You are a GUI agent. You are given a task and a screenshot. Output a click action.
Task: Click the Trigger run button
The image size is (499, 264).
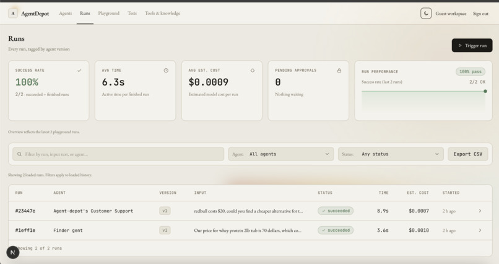pyautogui.click(x=472, y=45)
